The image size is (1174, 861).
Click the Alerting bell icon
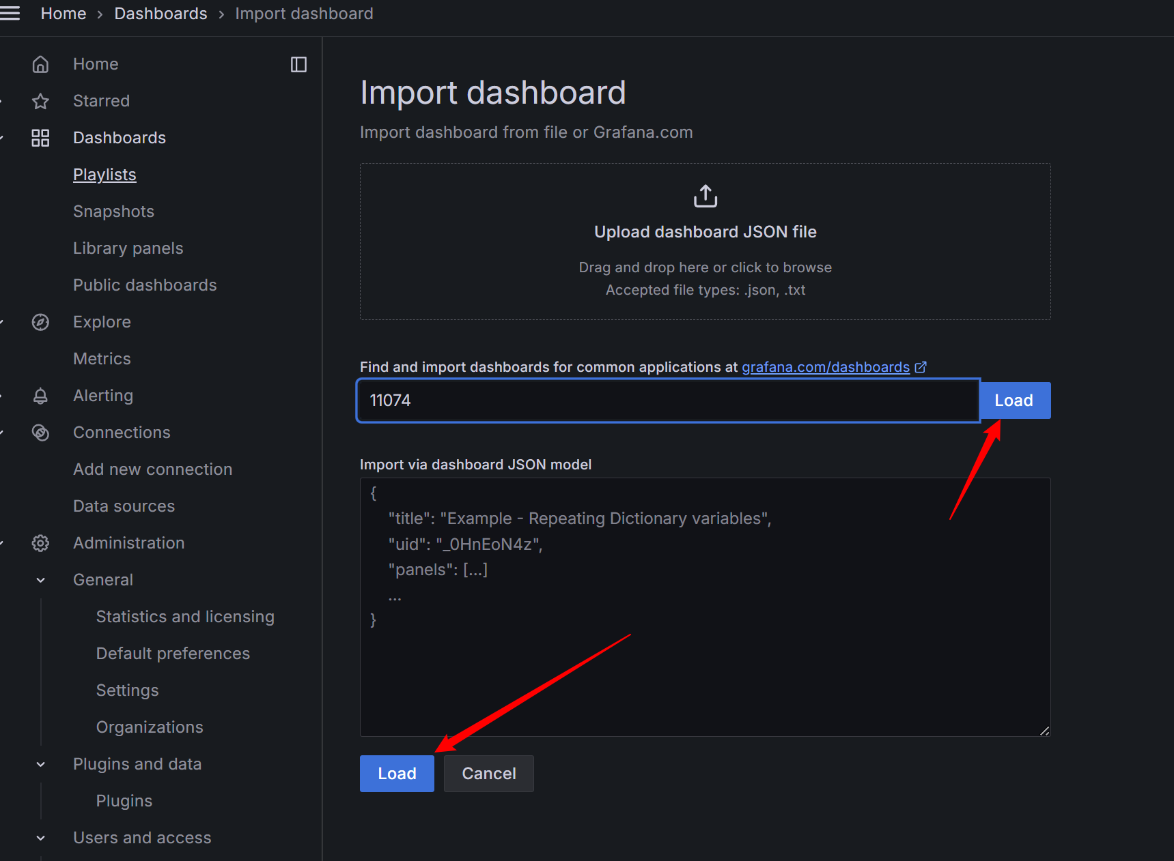[x=40, y=396]
